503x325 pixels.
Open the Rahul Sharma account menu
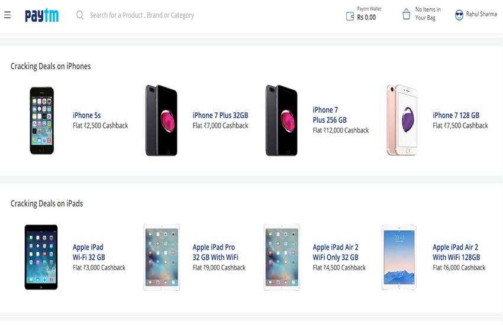(x=481, y=14)
